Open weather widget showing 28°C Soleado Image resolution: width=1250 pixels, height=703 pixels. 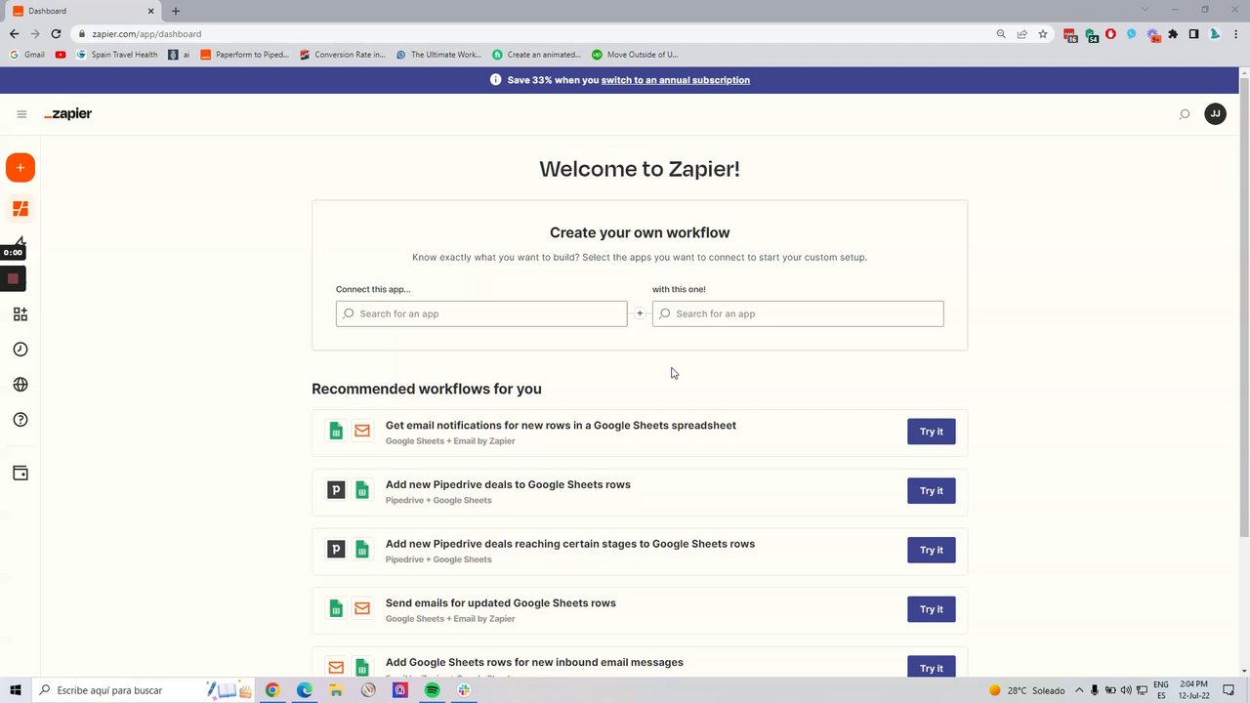(x=1026, y=690)
